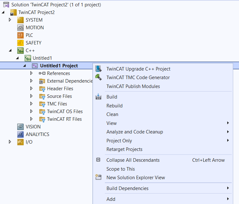The image size is (239, 204).
Task: Expand the Header Files node
Action: tap(31, 88)
